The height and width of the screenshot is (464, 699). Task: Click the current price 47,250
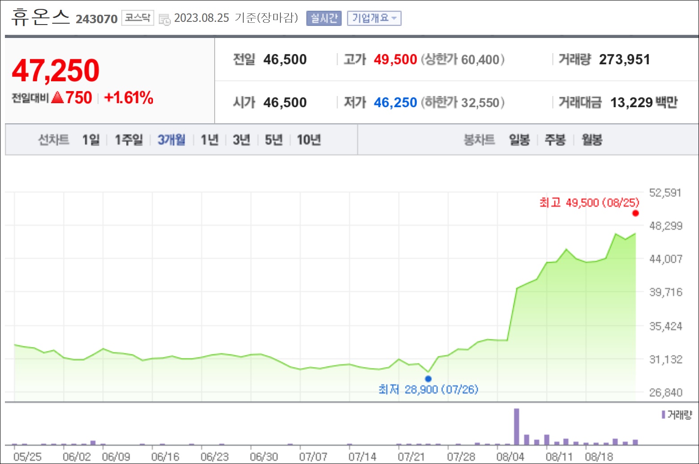(x=55, y=71)
